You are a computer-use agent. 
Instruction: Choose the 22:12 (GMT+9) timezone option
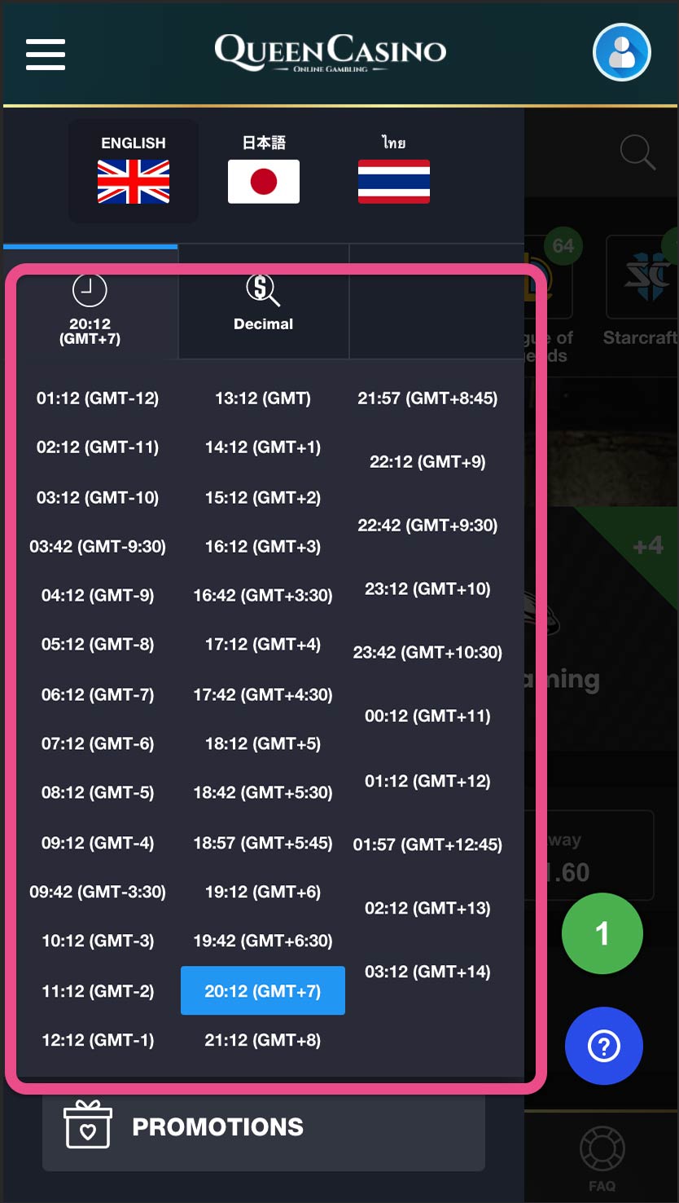pyautogui.click(x=427, y=461)
